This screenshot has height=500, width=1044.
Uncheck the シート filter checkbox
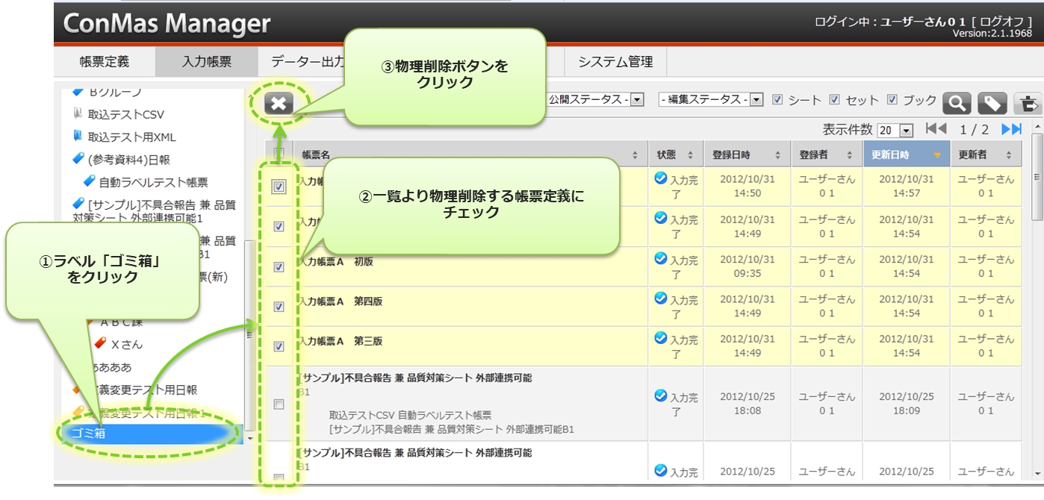click(x=777, y=100)
